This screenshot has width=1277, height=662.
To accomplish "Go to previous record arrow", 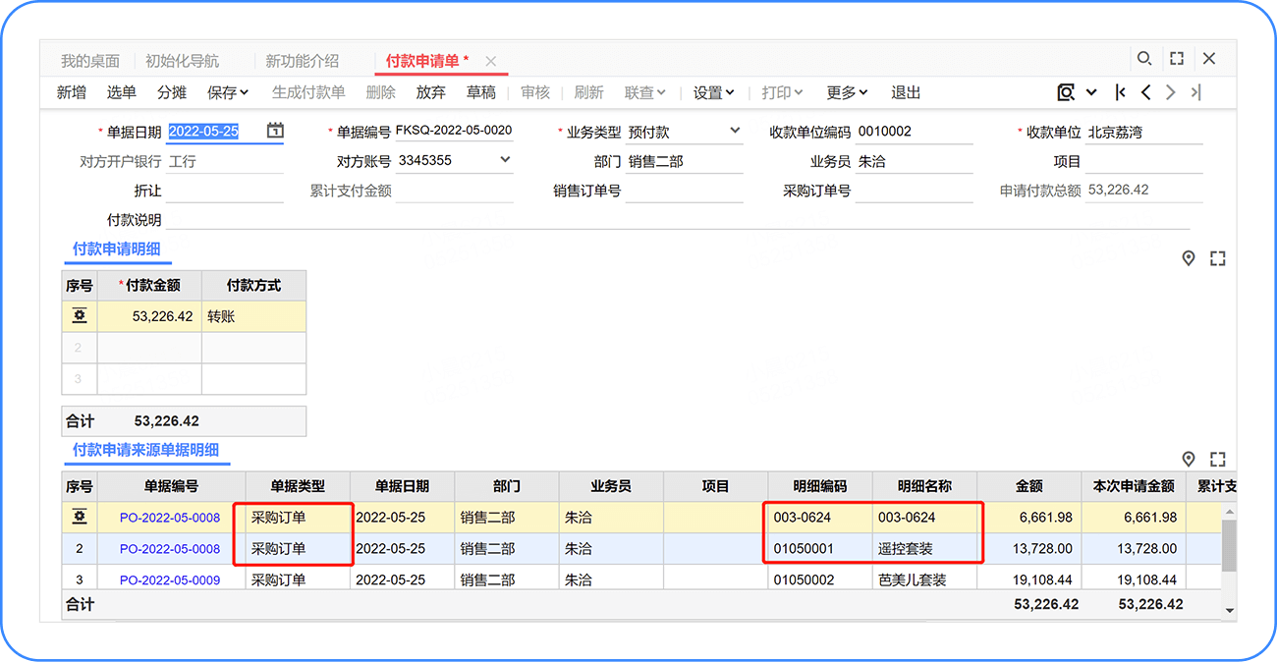I will pos(1145,92).
